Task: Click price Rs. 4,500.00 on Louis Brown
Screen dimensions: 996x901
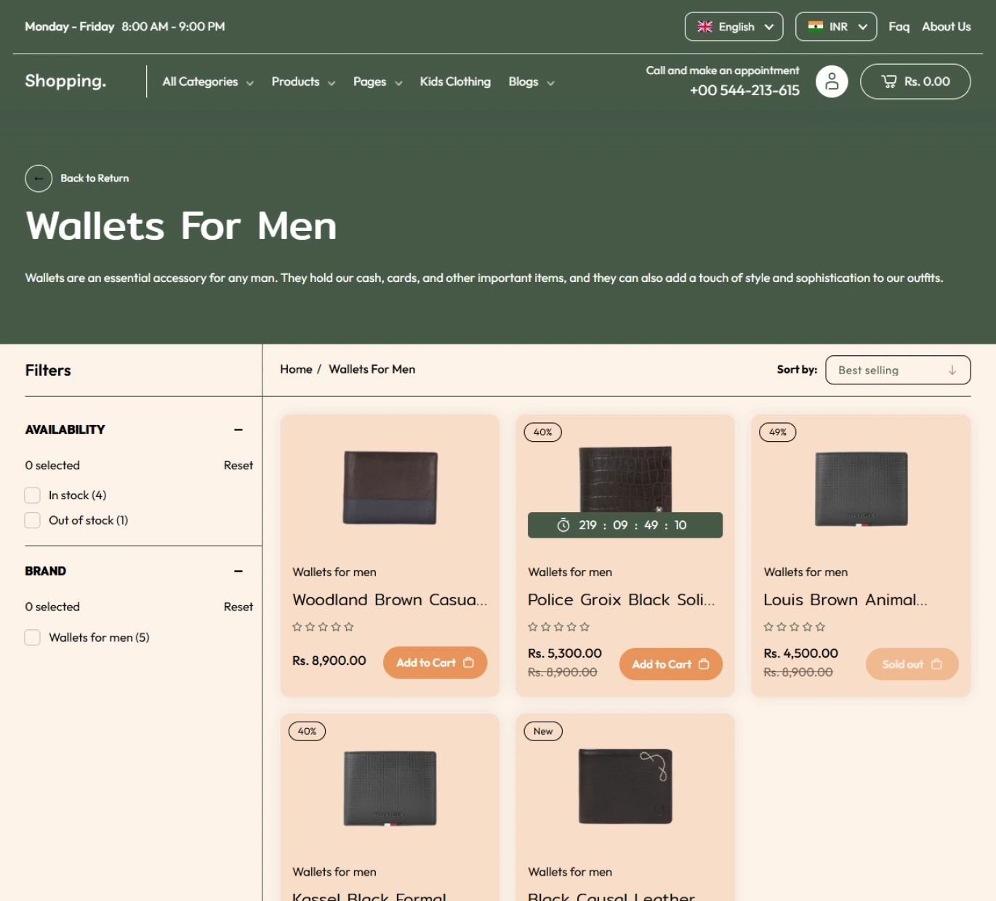Action: tap(800, 653)
